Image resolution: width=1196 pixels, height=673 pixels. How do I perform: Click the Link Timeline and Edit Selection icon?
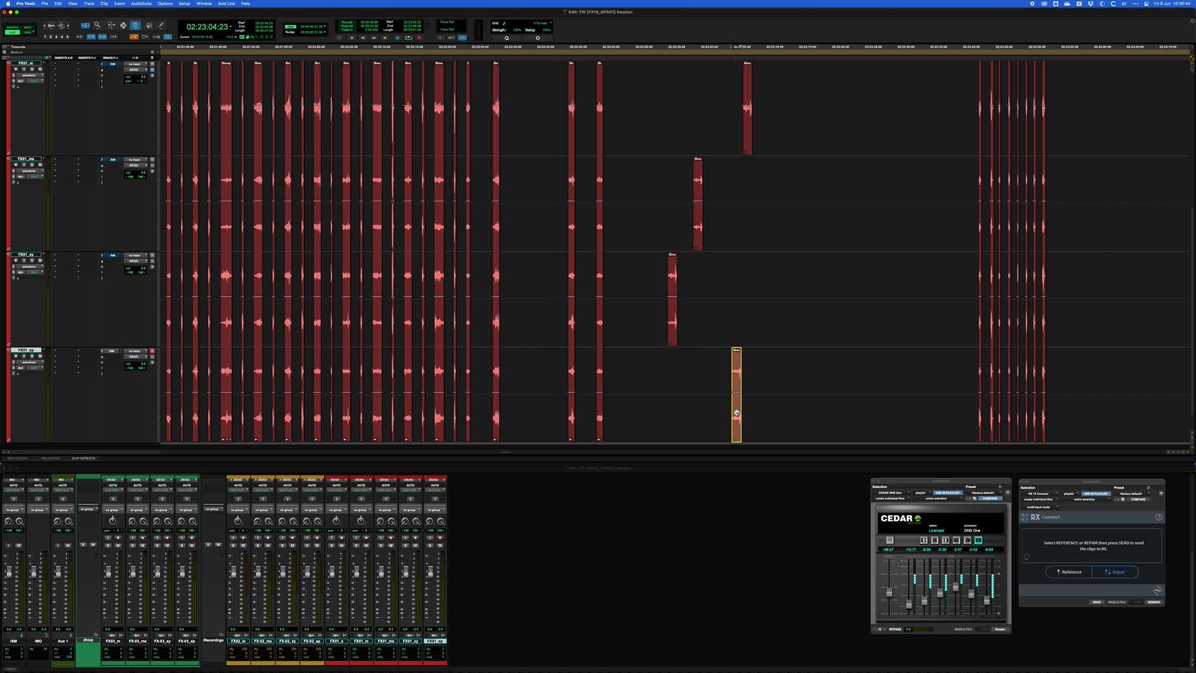point(91,37)
